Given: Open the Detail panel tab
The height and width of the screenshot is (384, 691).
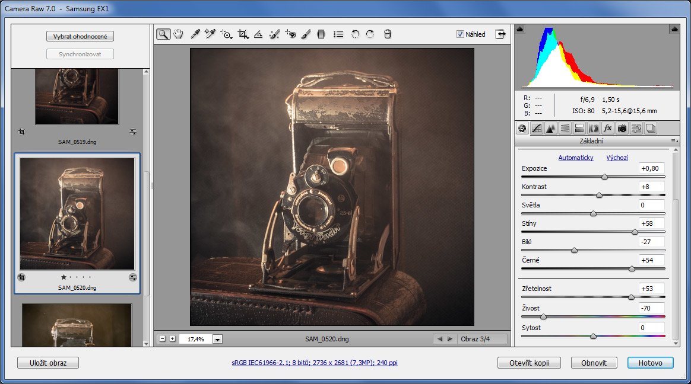Looking at the screenshot, I should click(551, 129).
